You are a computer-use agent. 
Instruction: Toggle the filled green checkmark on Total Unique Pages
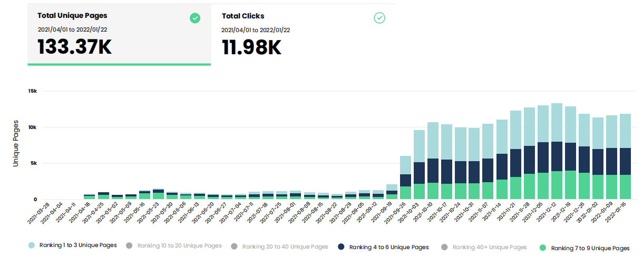(x=195, y=18)
